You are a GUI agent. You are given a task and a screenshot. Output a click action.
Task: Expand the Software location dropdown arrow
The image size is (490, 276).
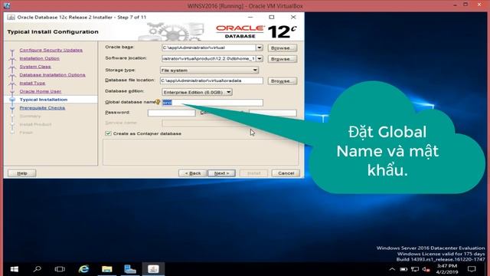click(x=260, y=58)
